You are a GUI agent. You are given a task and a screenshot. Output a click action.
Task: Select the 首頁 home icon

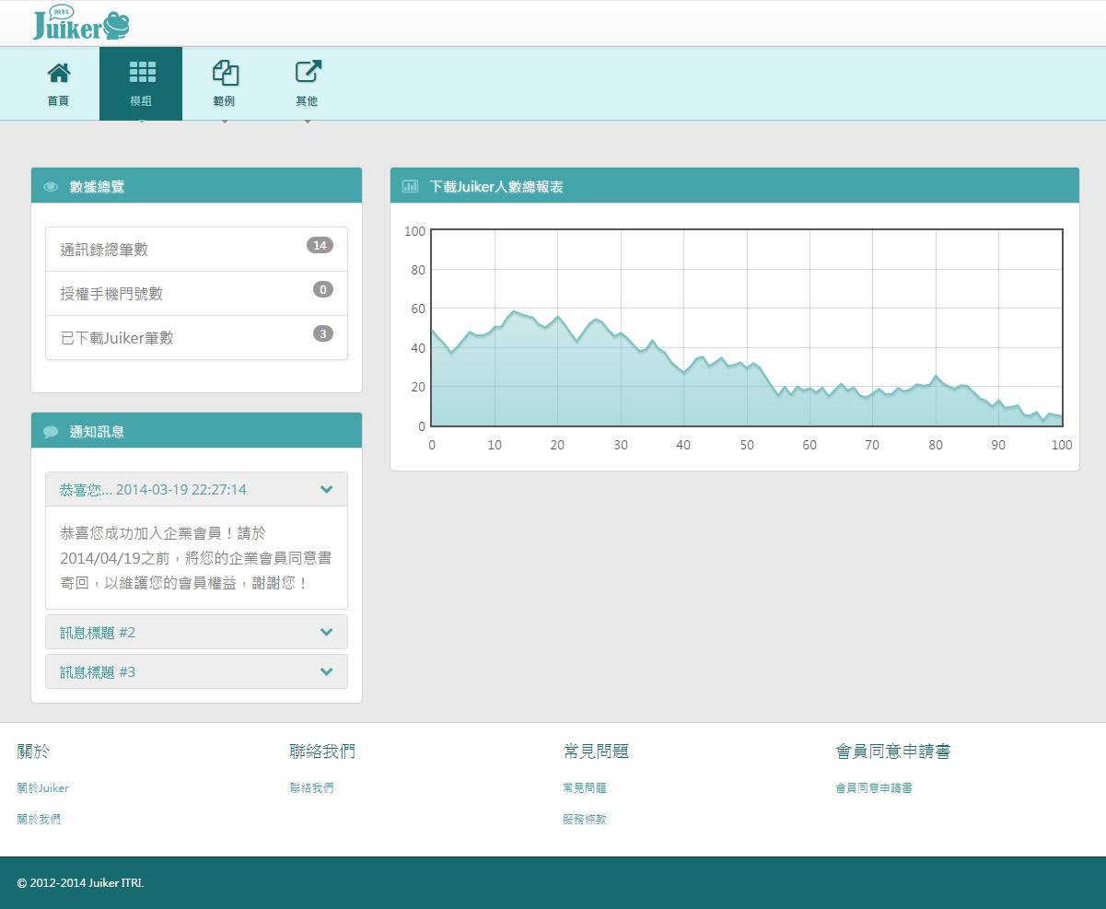point(58,71)
